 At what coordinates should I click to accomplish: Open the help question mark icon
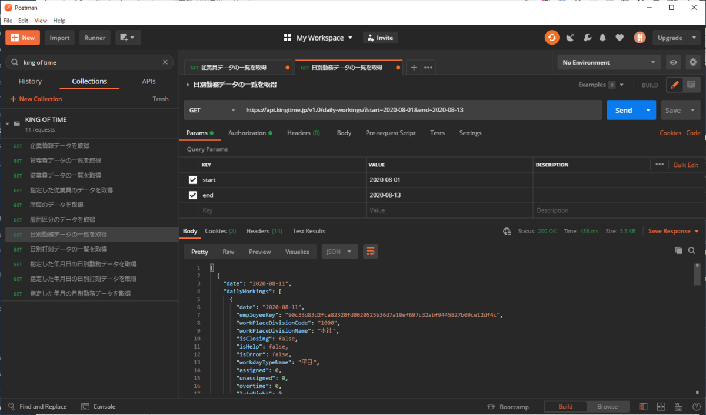click(697, 407)
